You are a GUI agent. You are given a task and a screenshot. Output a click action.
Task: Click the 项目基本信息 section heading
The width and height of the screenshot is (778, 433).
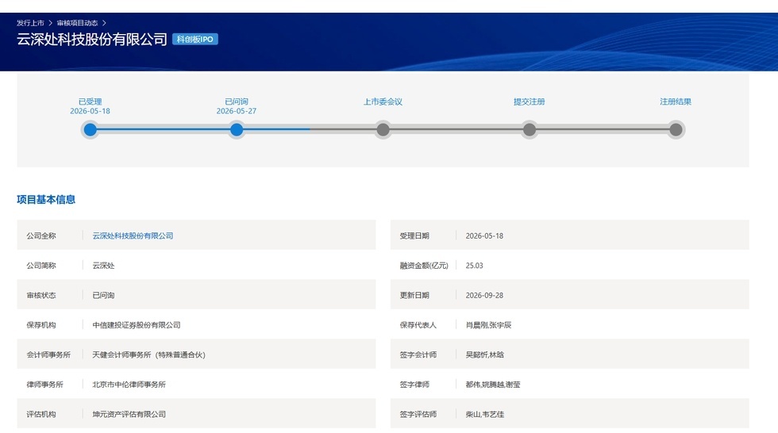pos(46,200)
